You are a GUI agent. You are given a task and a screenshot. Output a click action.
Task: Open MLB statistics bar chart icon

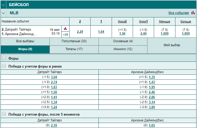coord(193,13)
